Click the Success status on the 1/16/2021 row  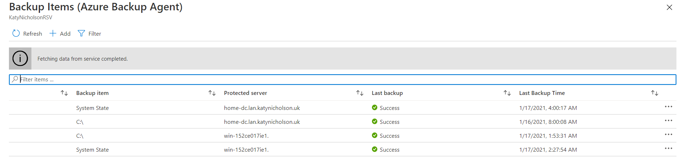[x=389, y=122]
